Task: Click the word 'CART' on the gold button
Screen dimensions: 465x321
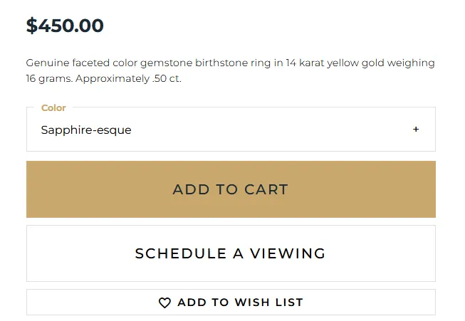Action: click(x=266, y=189)
